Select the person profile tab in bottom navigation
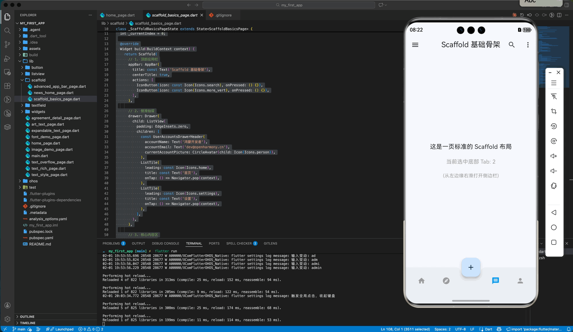 pyautogui.click(x=520, y=281)
